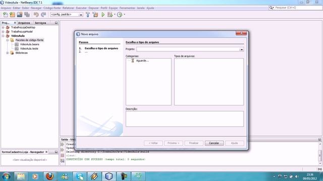Open the Executar menu

click(x=81, y=8)
